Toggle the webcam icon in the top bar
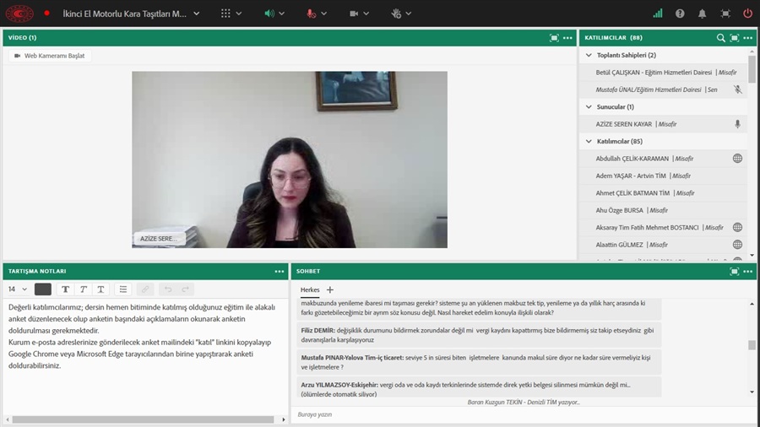This screenshot has height=427, width=760. point(355,14)
